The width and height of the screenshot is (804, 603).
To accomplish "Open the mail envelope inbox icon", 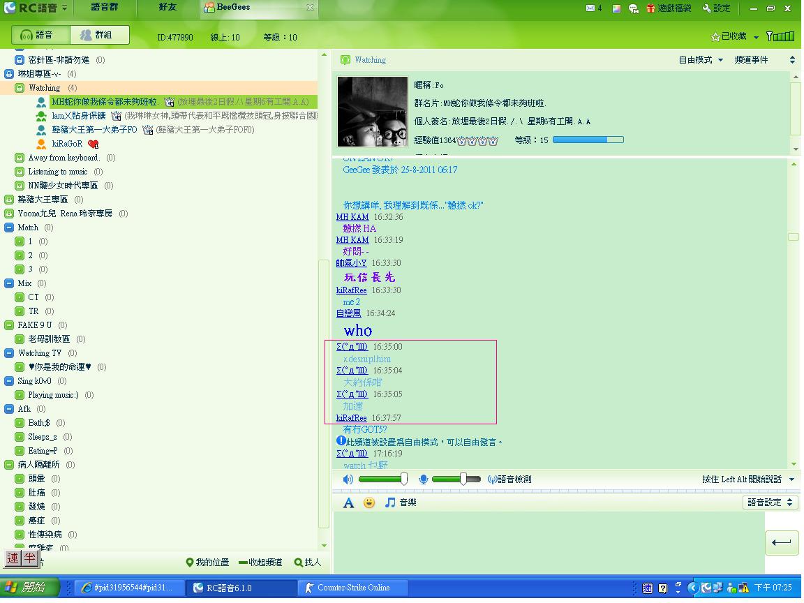I will [x=590, y=8].
